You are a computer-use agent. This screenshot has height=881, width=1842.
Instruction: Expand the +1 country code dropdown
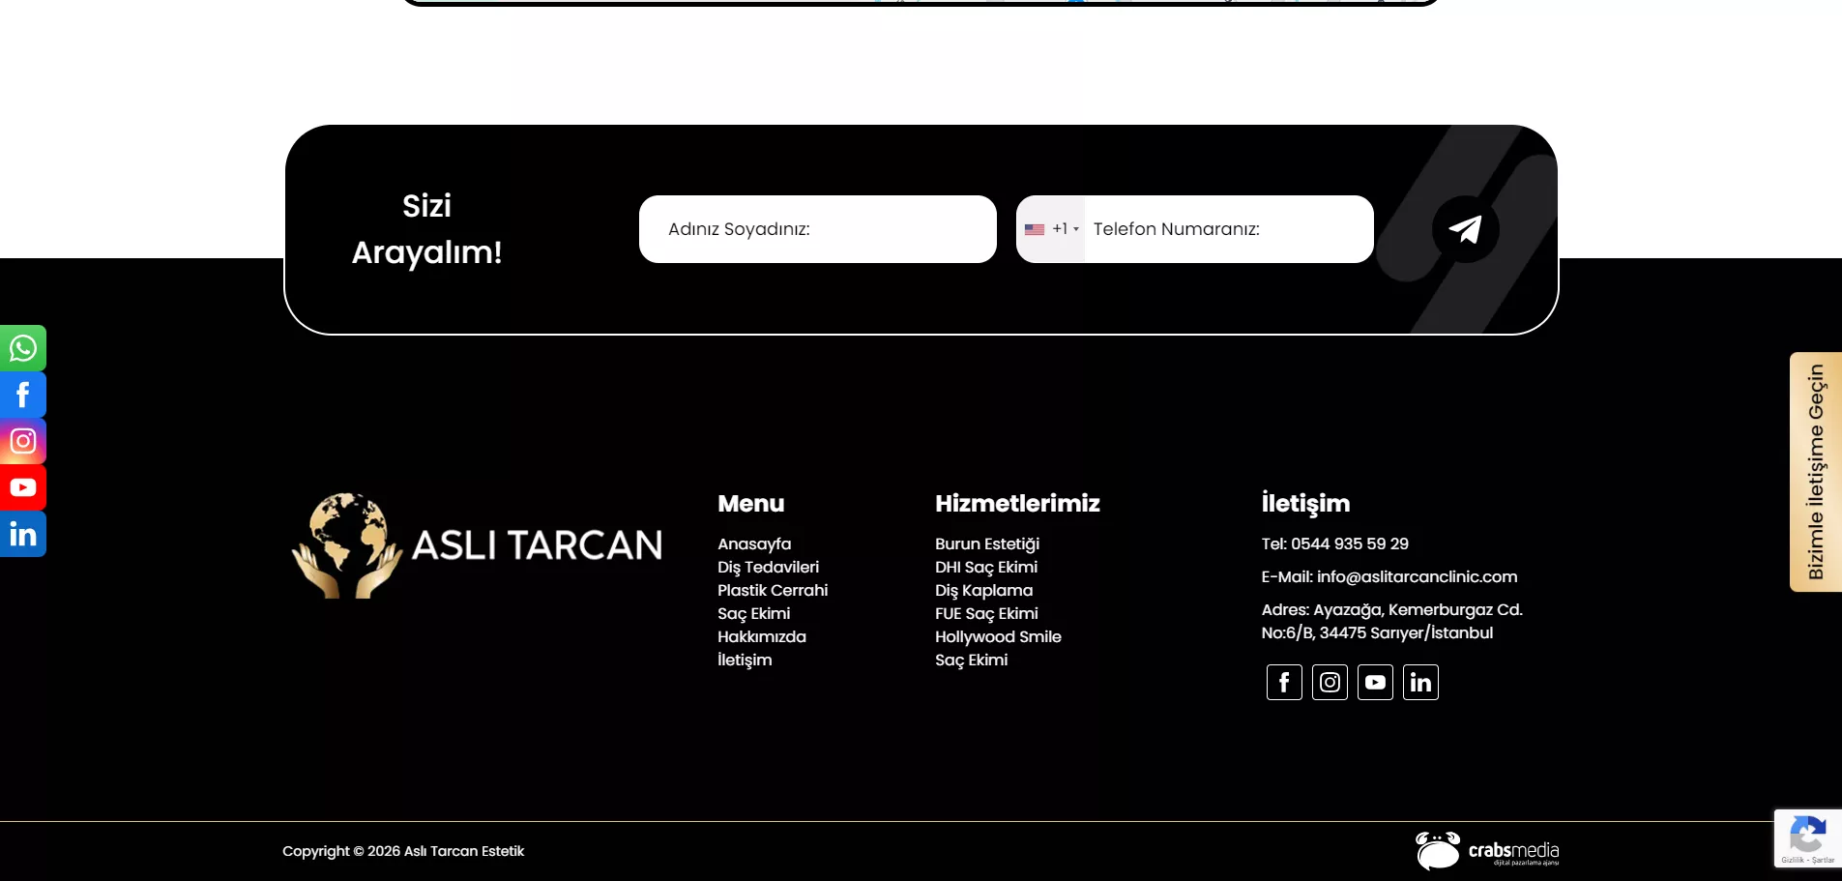coord(1052,229)
